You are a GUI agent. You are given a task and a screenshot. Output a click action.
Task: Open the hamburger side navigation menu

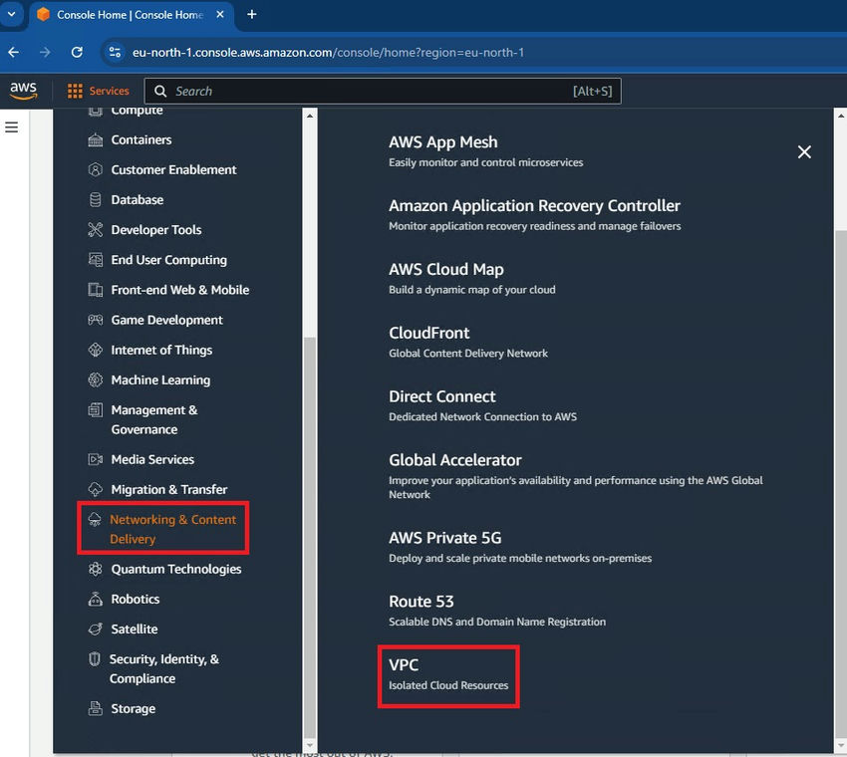[x=11, y=126]
